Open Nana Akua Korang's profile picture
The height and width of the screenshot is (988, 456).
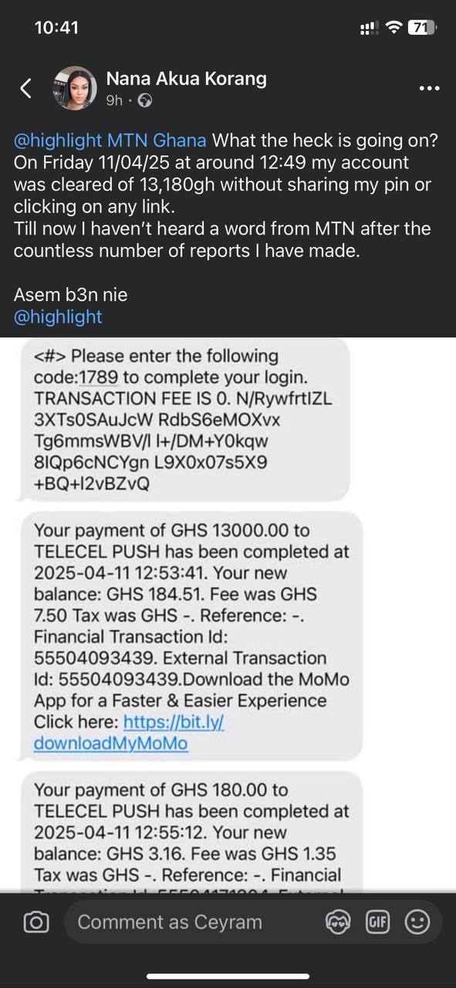tap(75, 88)
